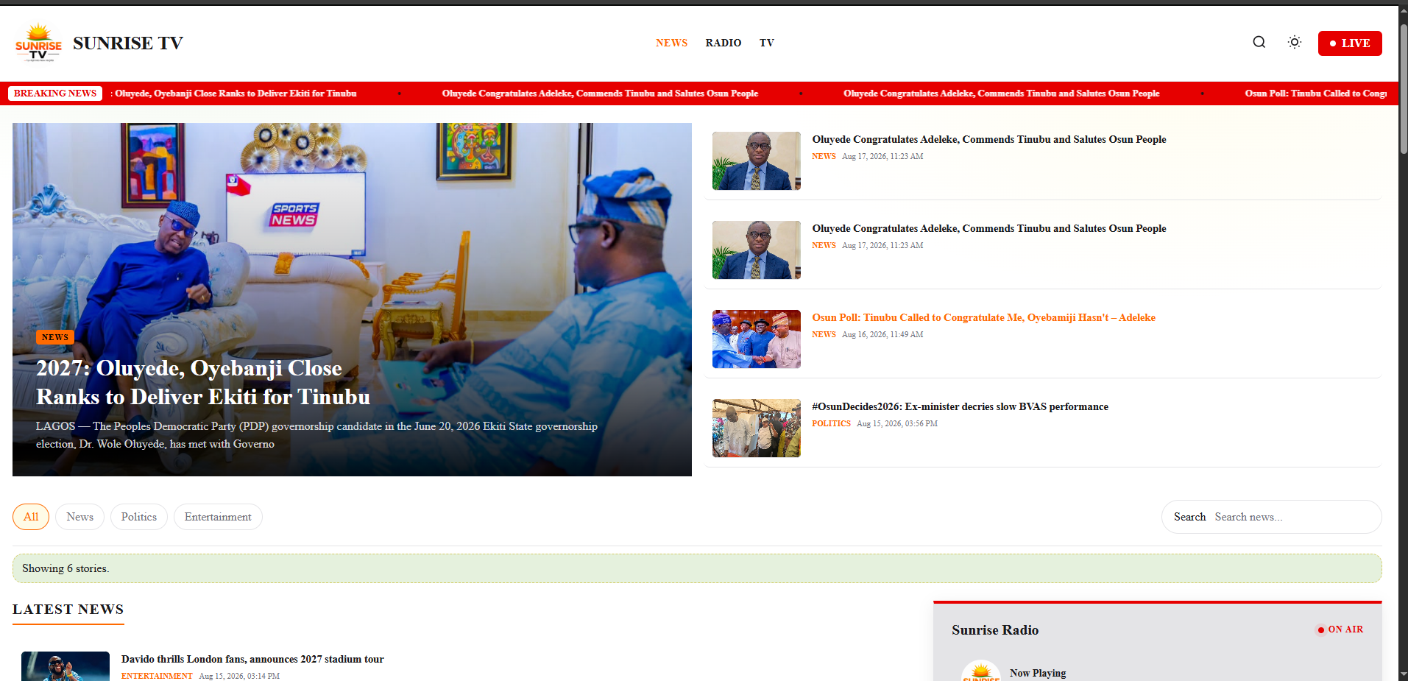Screen dimensions: 1408x681
Task: Open the search magnifier icon in header
Action: point(1259,42)
